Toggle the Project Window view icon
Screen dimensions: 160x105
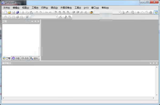tap(156, 12)
